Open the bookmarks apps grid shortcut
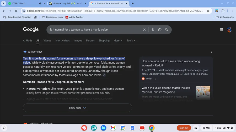 point(35,17)
